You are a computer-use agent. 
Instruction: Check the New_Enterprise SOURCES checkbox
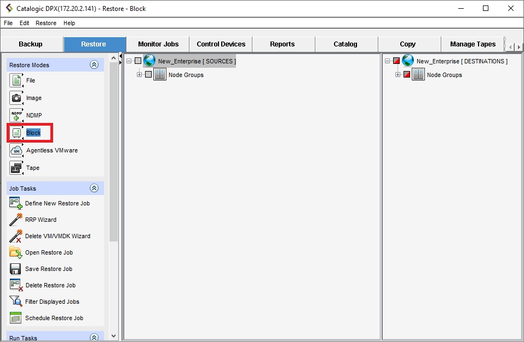(x=138, y=61)
